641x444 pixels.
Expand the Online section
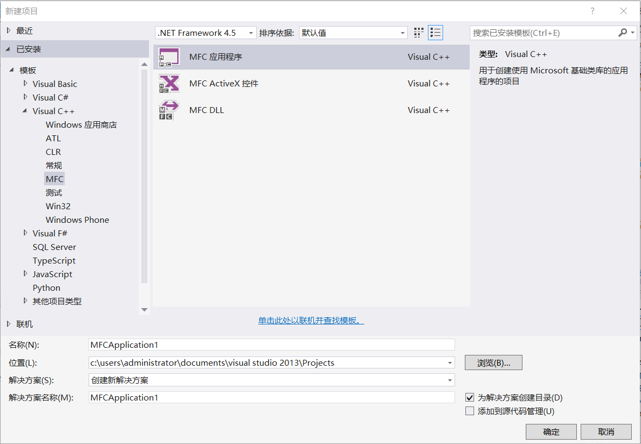pos(9,323)
